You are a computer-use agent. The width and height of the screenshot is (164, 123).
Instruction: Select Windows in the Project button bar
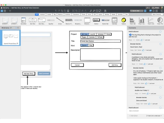pyautogui.click(x=101, y=34)
